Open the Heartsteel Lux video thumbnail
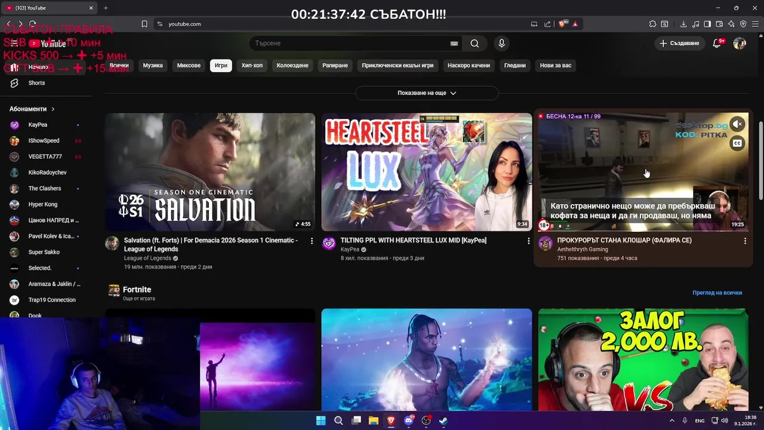The image size is (764, 430). pos(427,172)
